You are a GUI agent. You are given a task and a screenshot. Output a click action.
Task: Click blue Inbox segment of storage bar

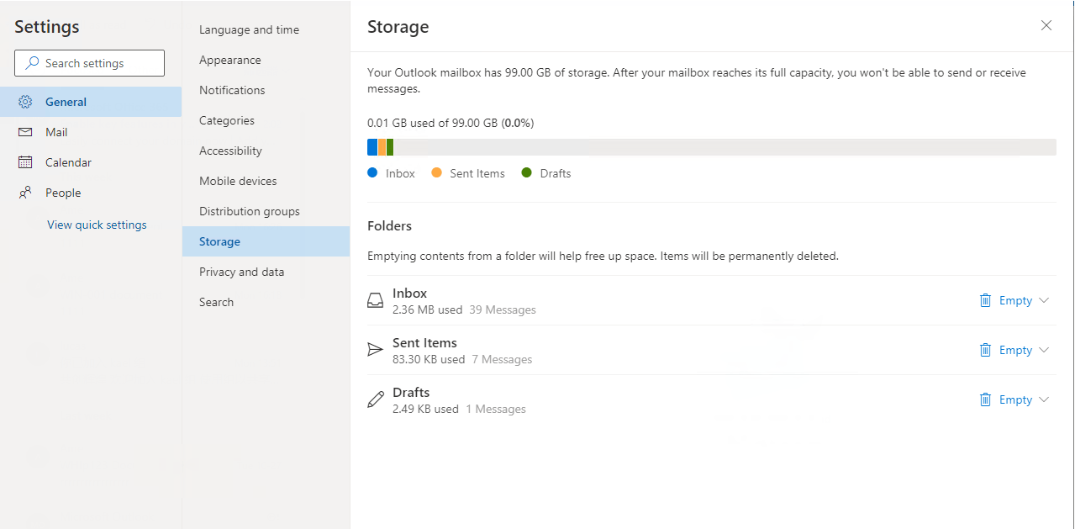click(x=372, y=147)
